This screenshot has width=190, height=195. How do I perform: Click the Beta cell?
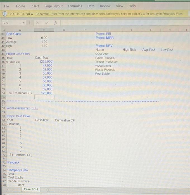coord(11,174)
